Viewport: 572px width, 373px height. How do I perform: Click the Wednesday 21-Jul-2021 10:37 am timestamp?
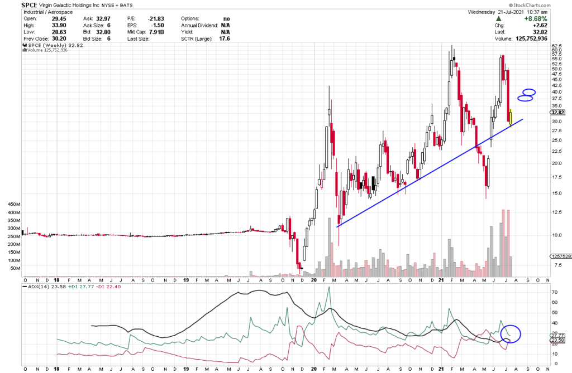[x=507, y=12]
